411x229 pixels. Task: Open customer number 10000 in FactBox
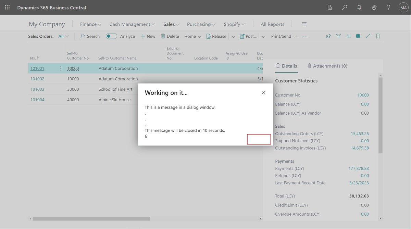[363, 95]
